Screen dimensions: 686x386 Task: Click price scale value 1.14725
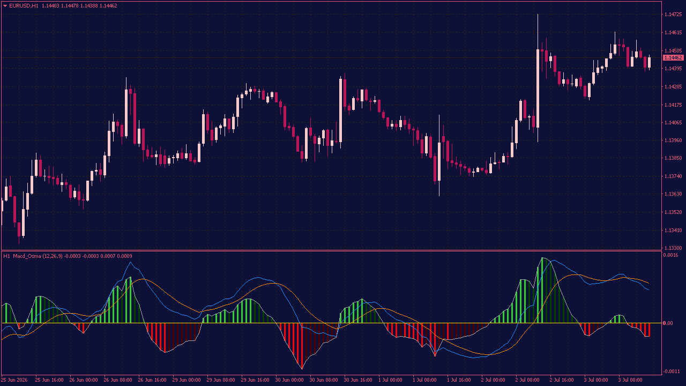tap(673, 15)
